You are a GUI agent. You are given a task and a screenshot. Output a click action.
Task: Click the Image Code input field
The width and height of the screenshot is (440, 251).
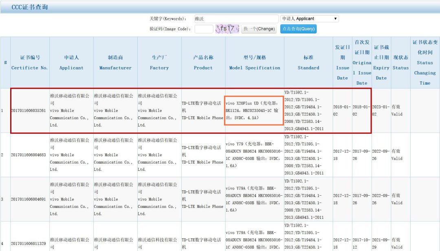click(204, 29)
